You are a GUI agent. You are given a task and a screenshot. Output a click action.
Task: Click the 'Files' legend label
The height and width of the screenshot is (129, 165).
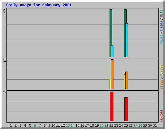[161, 25]
